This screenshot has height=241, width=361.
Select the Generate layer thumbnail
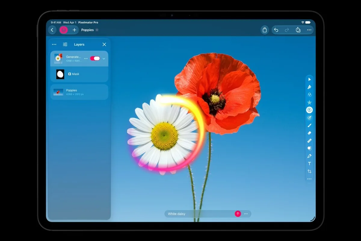point(58,58)
